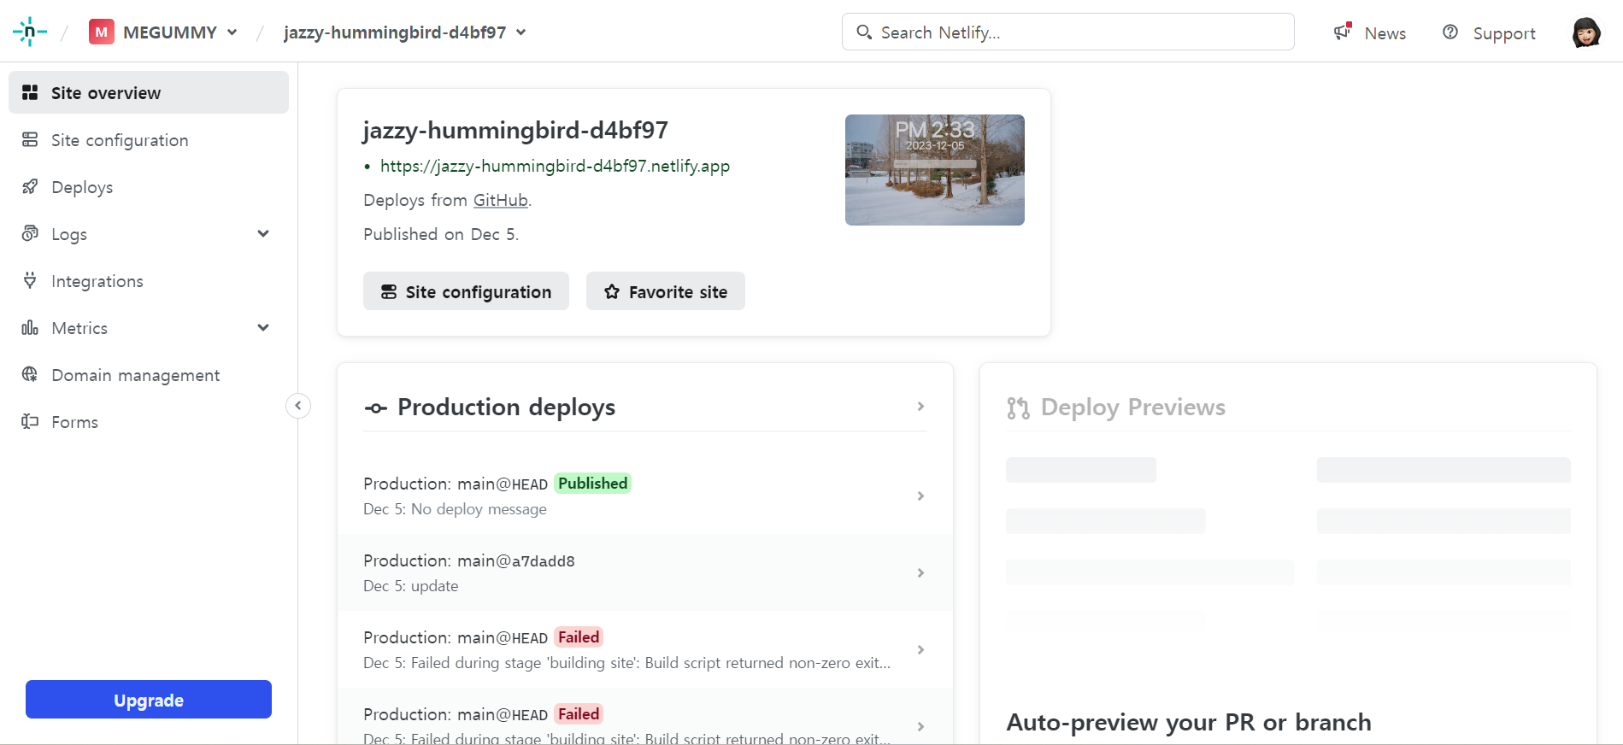The image size is (1623, 745).
Task: Click the Netlify logo icon
Action: (29, 32)
